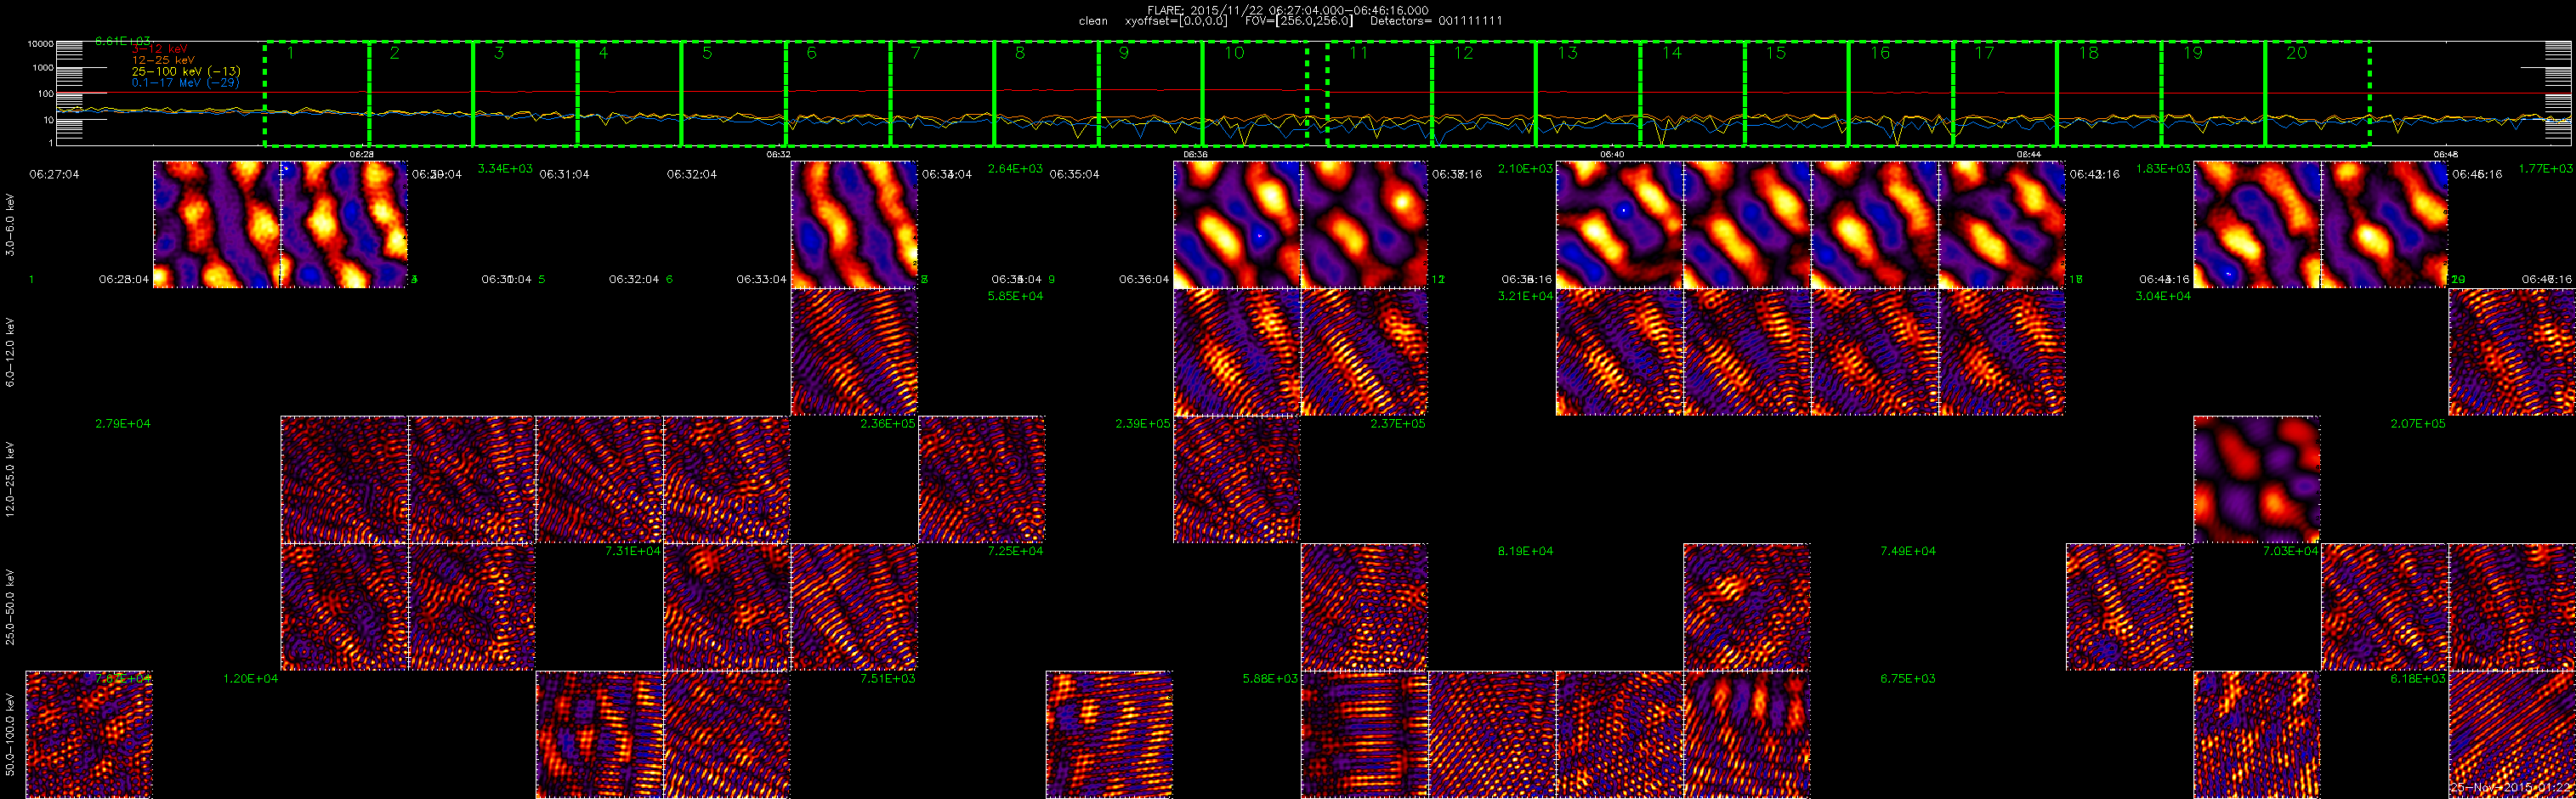Open the leftmost 50-100 keV image
Screen dimensions: 2576x799
(x=89, y=735)
